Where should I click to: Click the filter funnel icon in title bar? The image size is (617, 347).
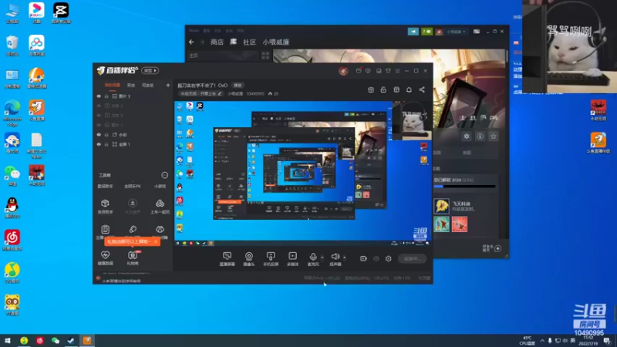pos(388,71)
